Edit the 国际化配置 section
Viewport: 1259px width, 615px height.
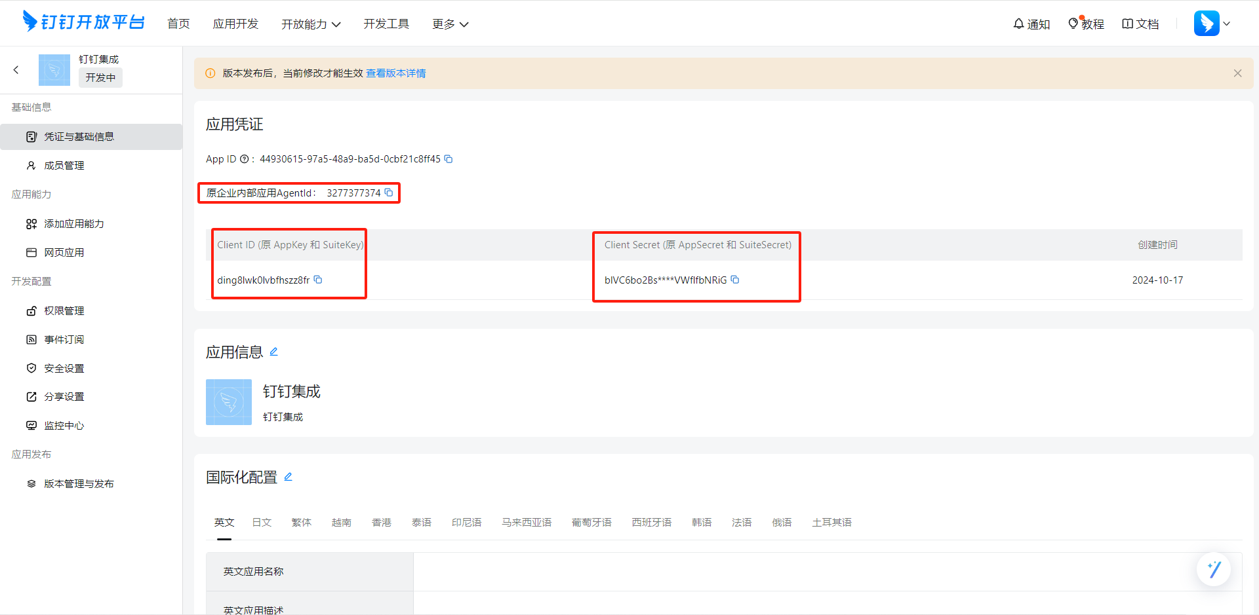pyautogui.click(x=288, y=477)
